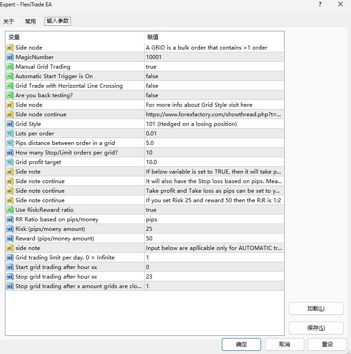Click the 加载(L) button
351x354 pixels.
[316, 309]
